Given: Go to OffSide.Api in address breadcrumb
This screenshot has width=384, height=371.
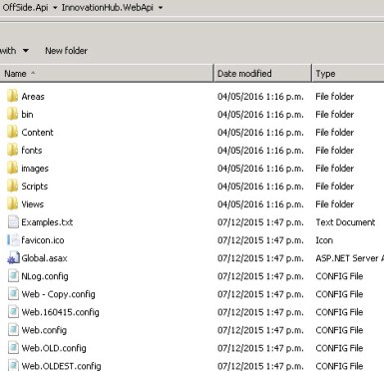Looking at the screenshot, I should [25, 7].
